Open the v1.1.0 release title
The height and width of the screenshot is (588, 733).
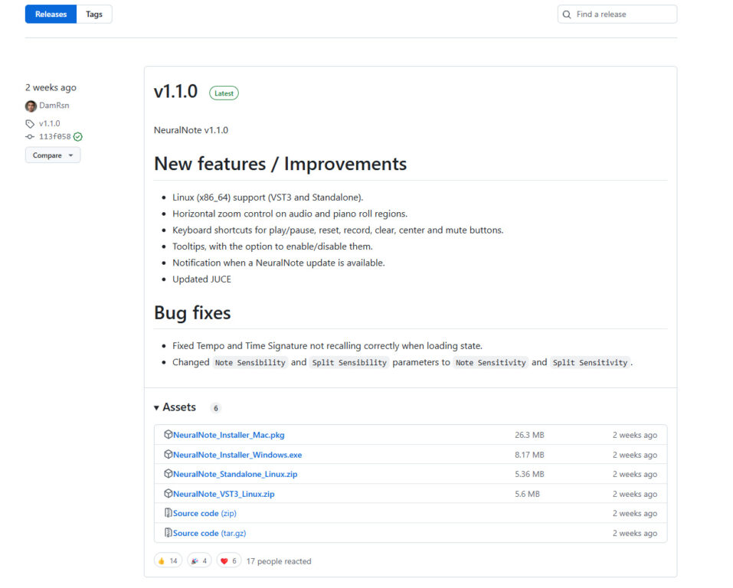click(175, 92)
